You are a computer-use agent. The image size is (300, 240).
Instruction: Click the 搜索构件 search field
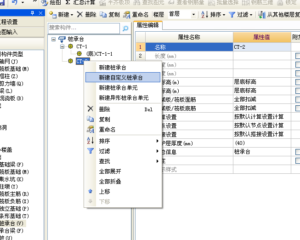click(84, 28)
